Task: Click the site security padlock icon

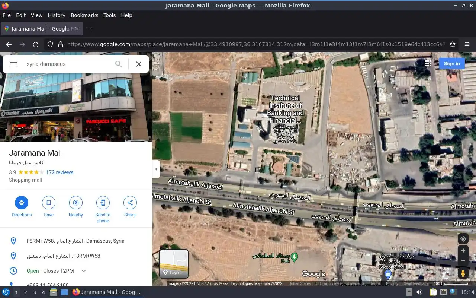Action: click(x=61, y=44)
